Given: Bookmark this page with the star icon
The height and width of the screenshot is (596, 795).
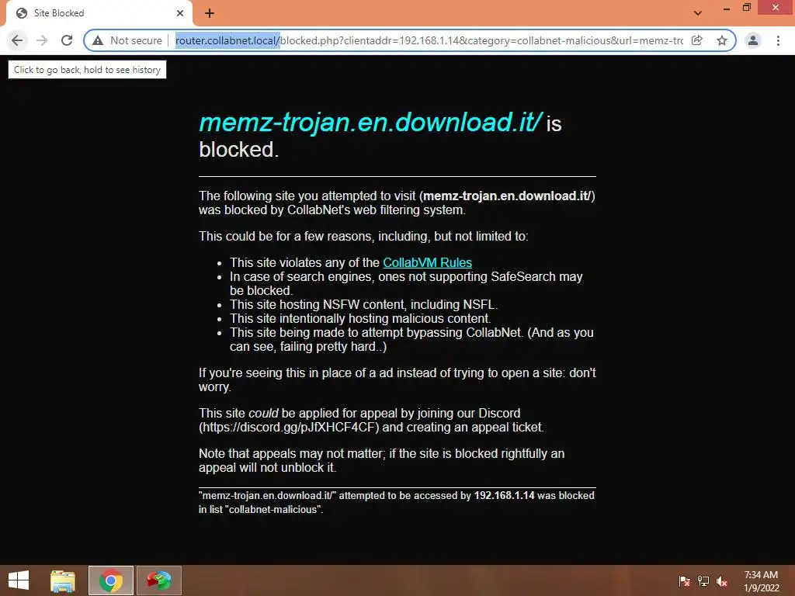Looking at the screenshot, I should coord(722,40).
